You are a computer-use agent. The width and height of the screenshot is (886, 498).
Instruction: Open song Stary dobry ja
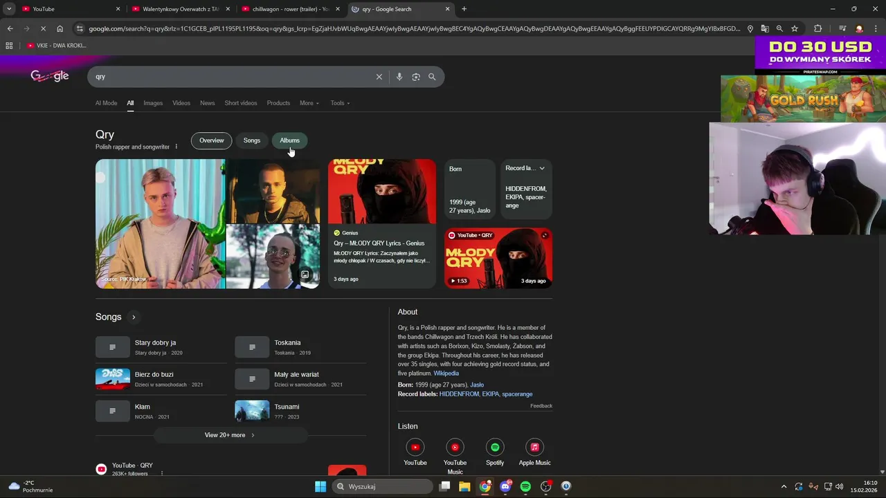click(x=161, y=347)
